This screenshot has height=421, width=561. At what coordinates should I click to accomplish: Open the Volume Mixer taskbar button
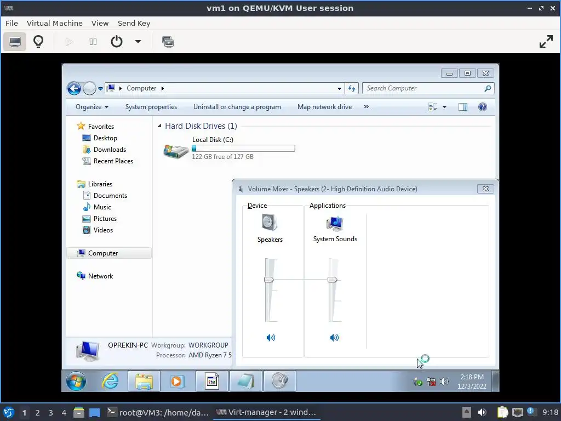pos(279,381)
